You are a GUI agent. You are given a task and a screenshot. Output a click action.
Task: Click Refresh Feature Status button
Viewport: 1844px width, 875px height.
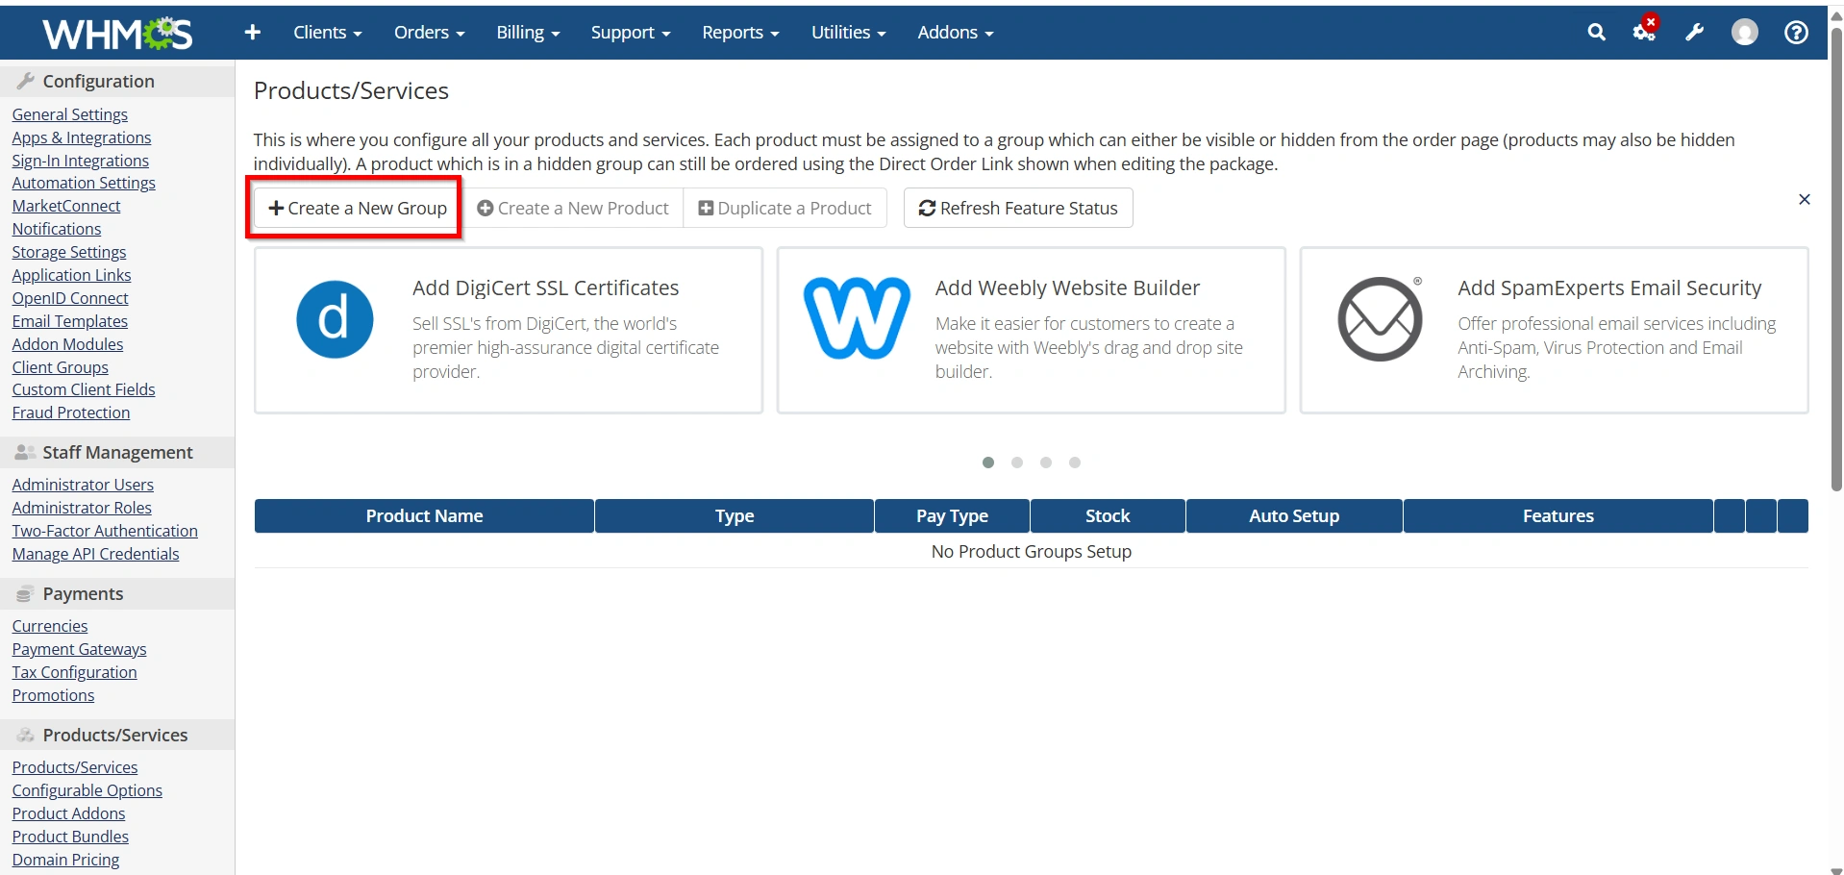1018,208
